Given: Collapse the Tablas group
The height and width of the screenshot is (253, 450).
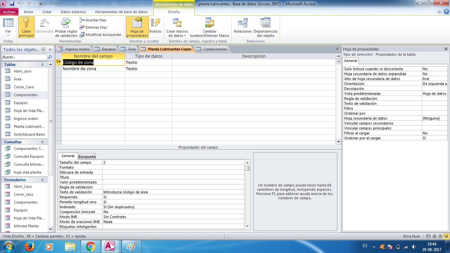Looking at the screenshot, I should [x=42, y=65].
